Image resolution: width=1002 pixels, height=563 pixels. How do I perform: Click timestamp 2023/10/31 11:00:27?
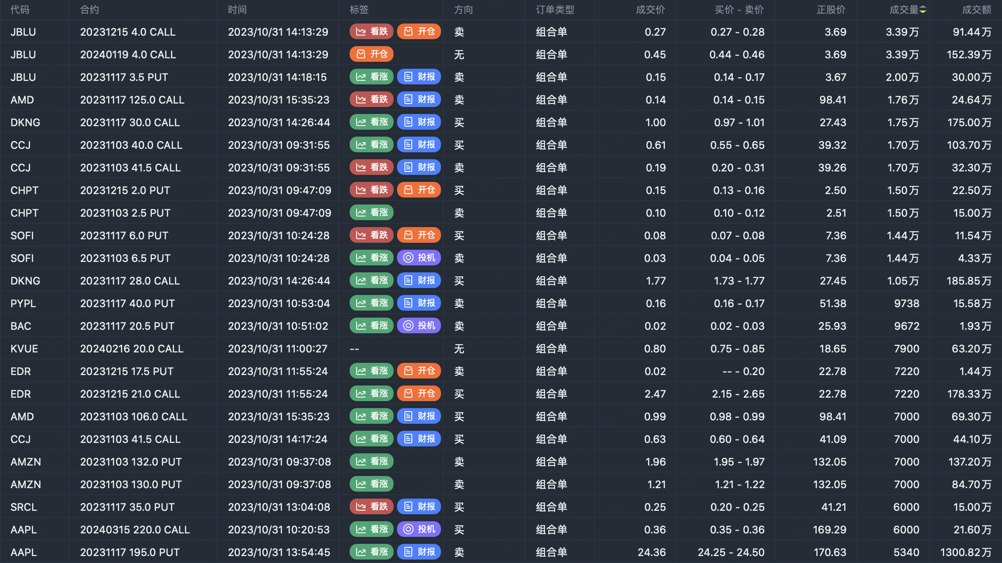[278, 349]
